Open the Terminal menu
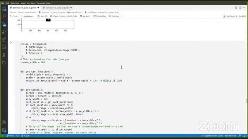 40,3
